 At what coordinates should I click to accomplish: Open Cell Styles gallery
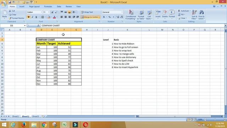click(x=149, y=15)
